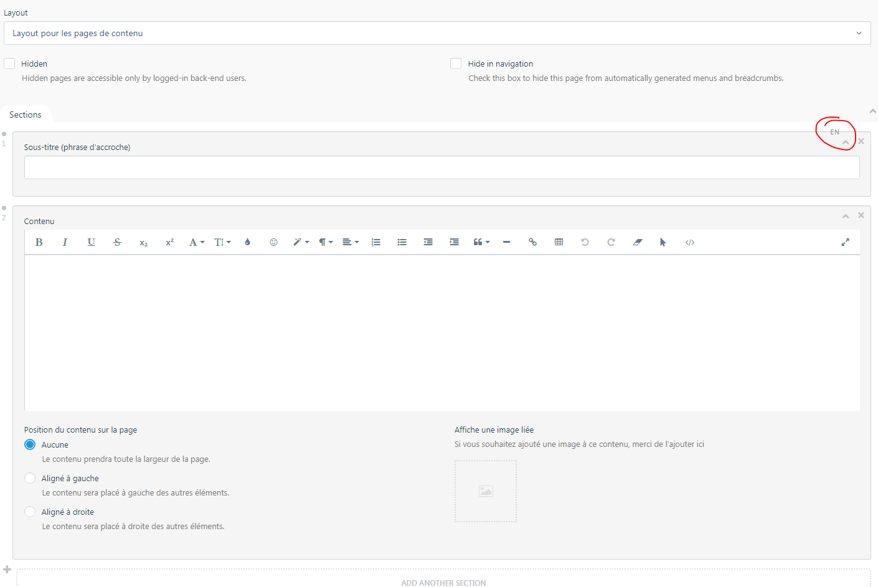The image size is (878, 587).
Task: Collapse the Sous-titre section
Action: point(845,142)
